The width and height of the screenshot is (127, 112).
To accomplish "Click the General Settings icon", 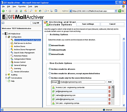I will point(12,65).
